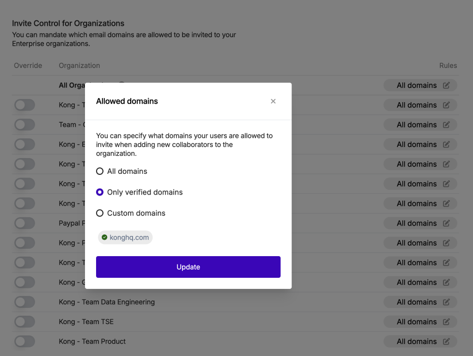Toggle override switch for Paypal organization

(x=25, y=223)
